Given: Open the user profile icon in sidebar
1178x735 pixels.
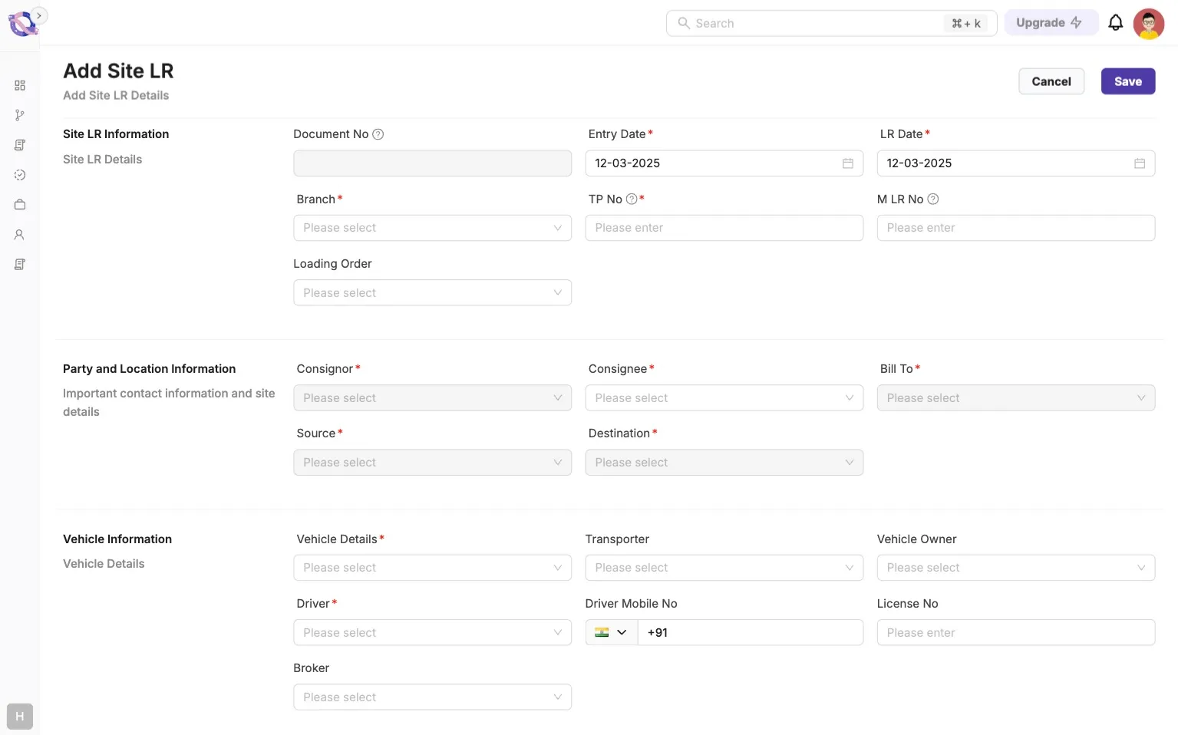Looking at the screenshot, I should (20, 235).
